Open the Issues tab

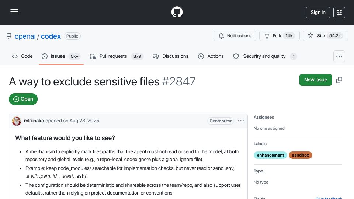(x=61, y=56)
